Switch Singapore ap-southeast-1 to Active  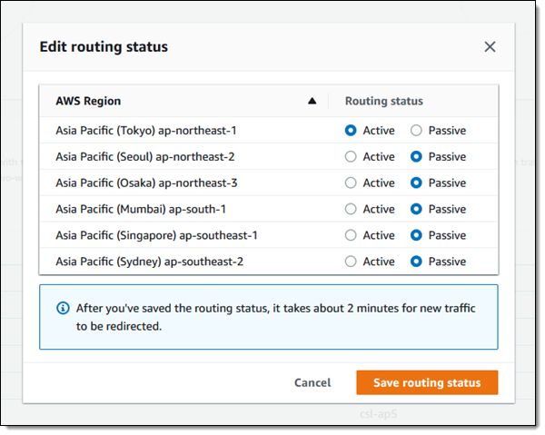[351, 236]
